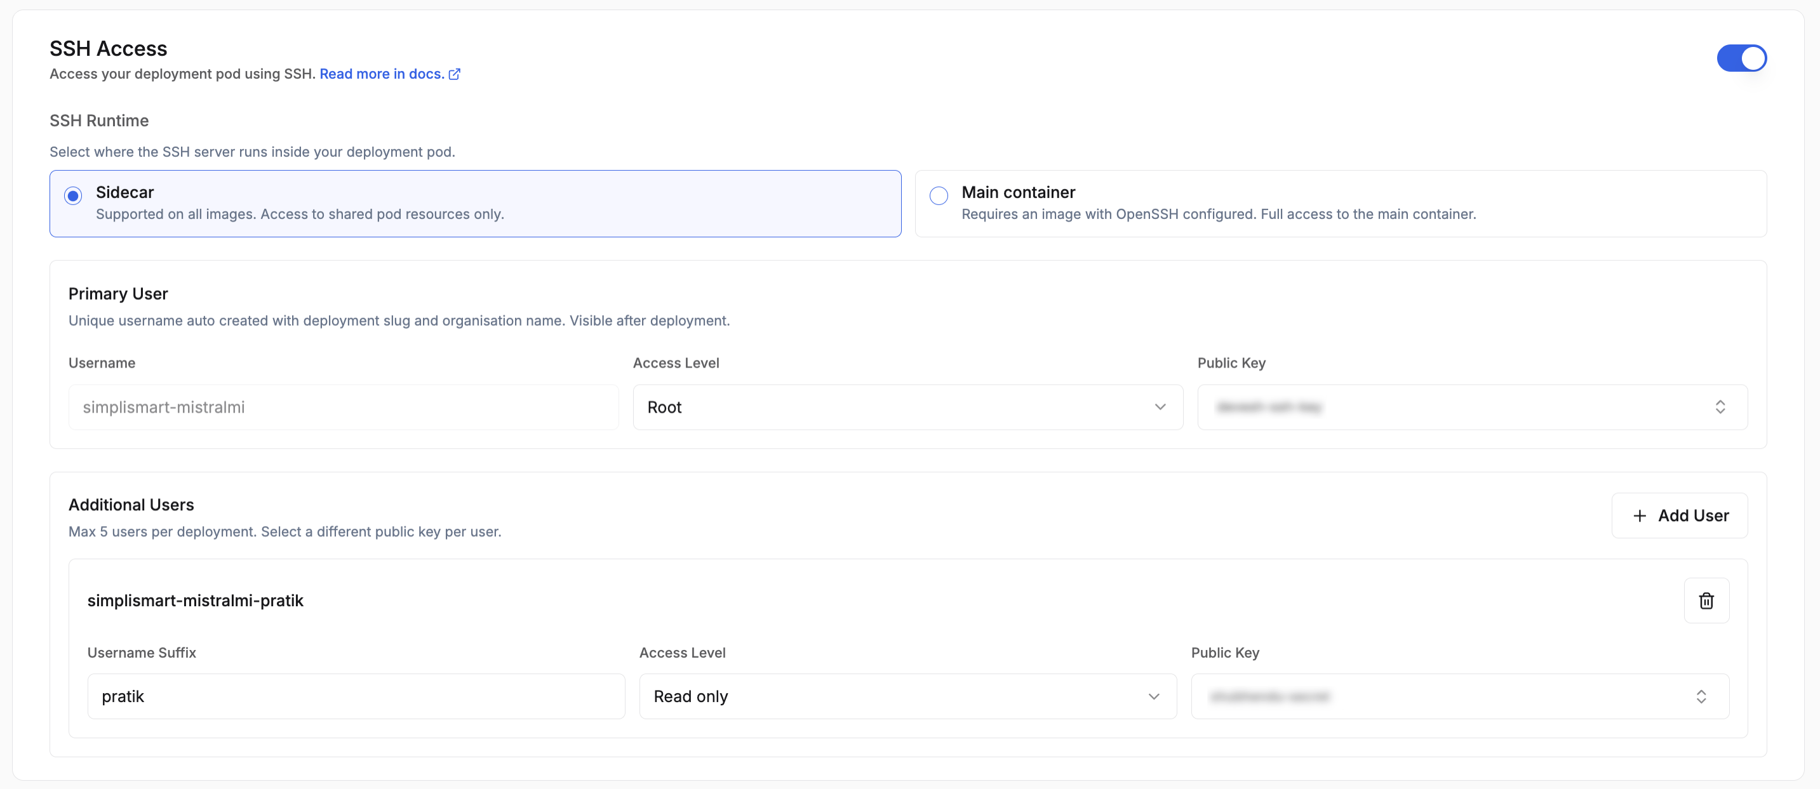Open external link icon beside docs link
The height and width of the screenshot is (789, 1820).
[454, 74]
